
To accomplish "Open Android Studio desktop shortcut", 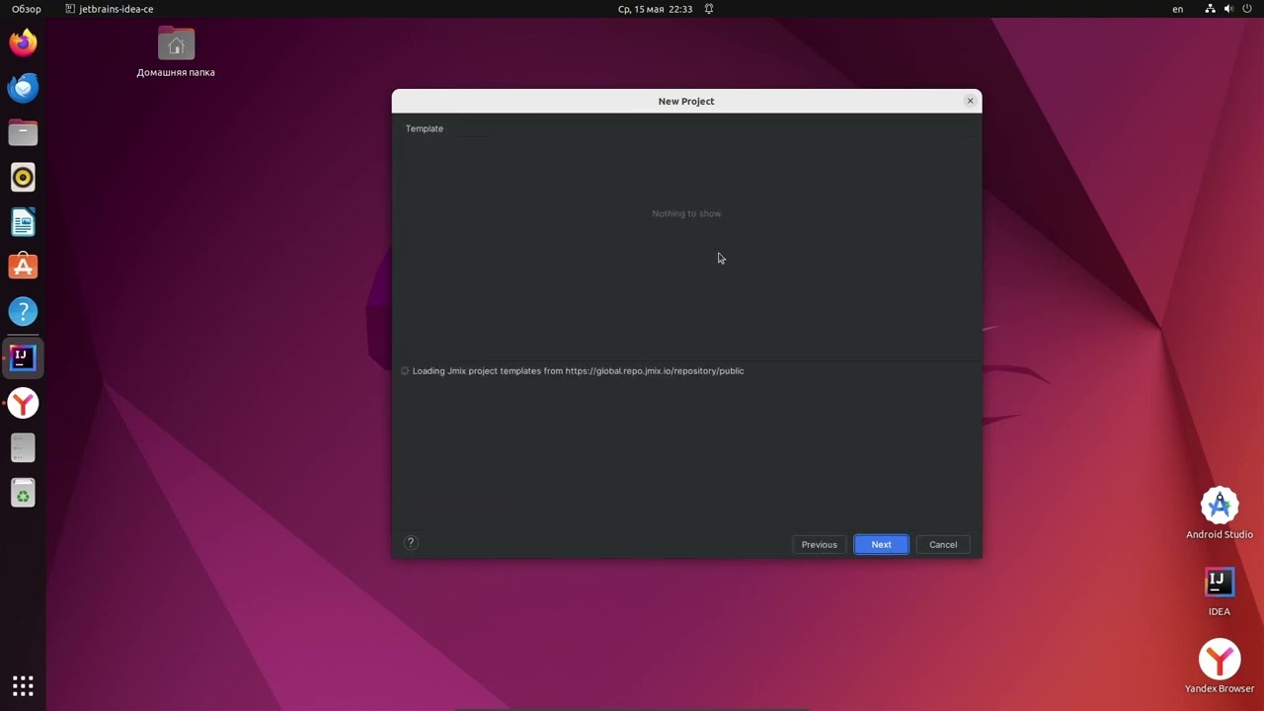I will coord(1220,513).
